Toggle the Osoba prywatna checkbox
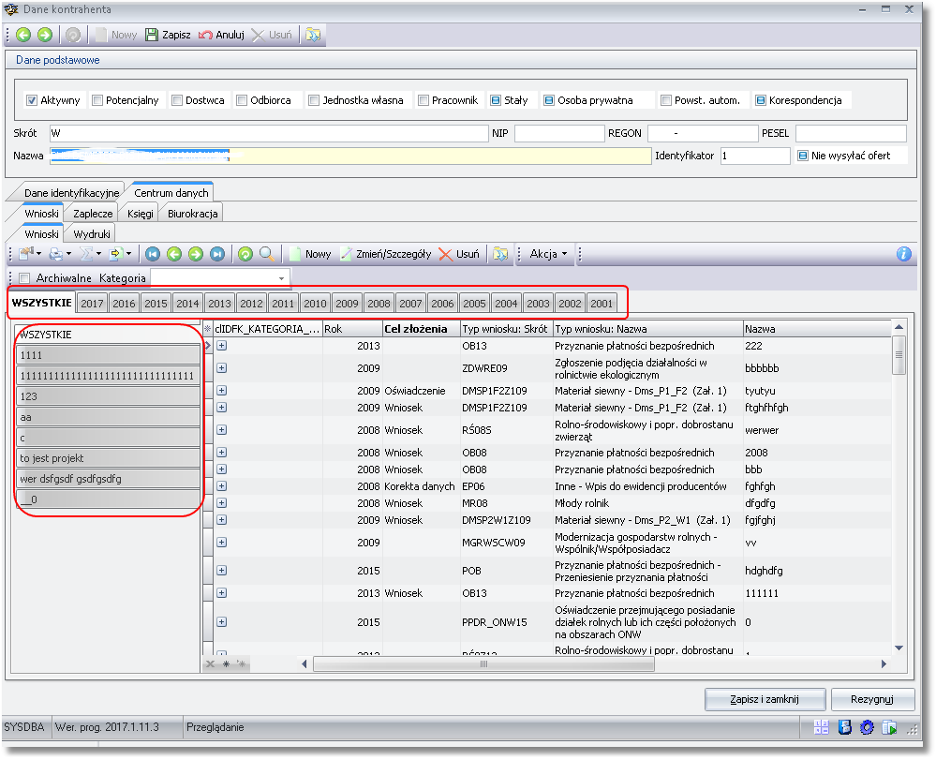Screen dimensions: 936x760 tap(549, 100)
